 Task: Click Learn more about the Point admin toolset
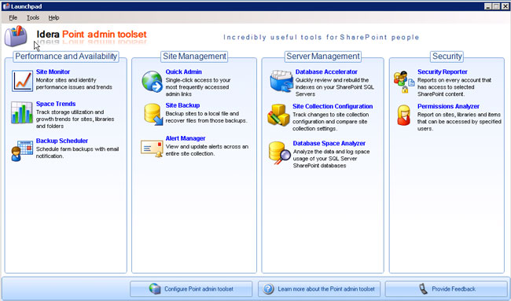(319, 289)
